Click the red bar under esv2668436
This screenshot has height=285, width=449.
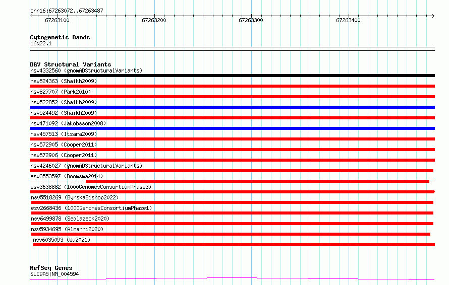click(232, 213)
